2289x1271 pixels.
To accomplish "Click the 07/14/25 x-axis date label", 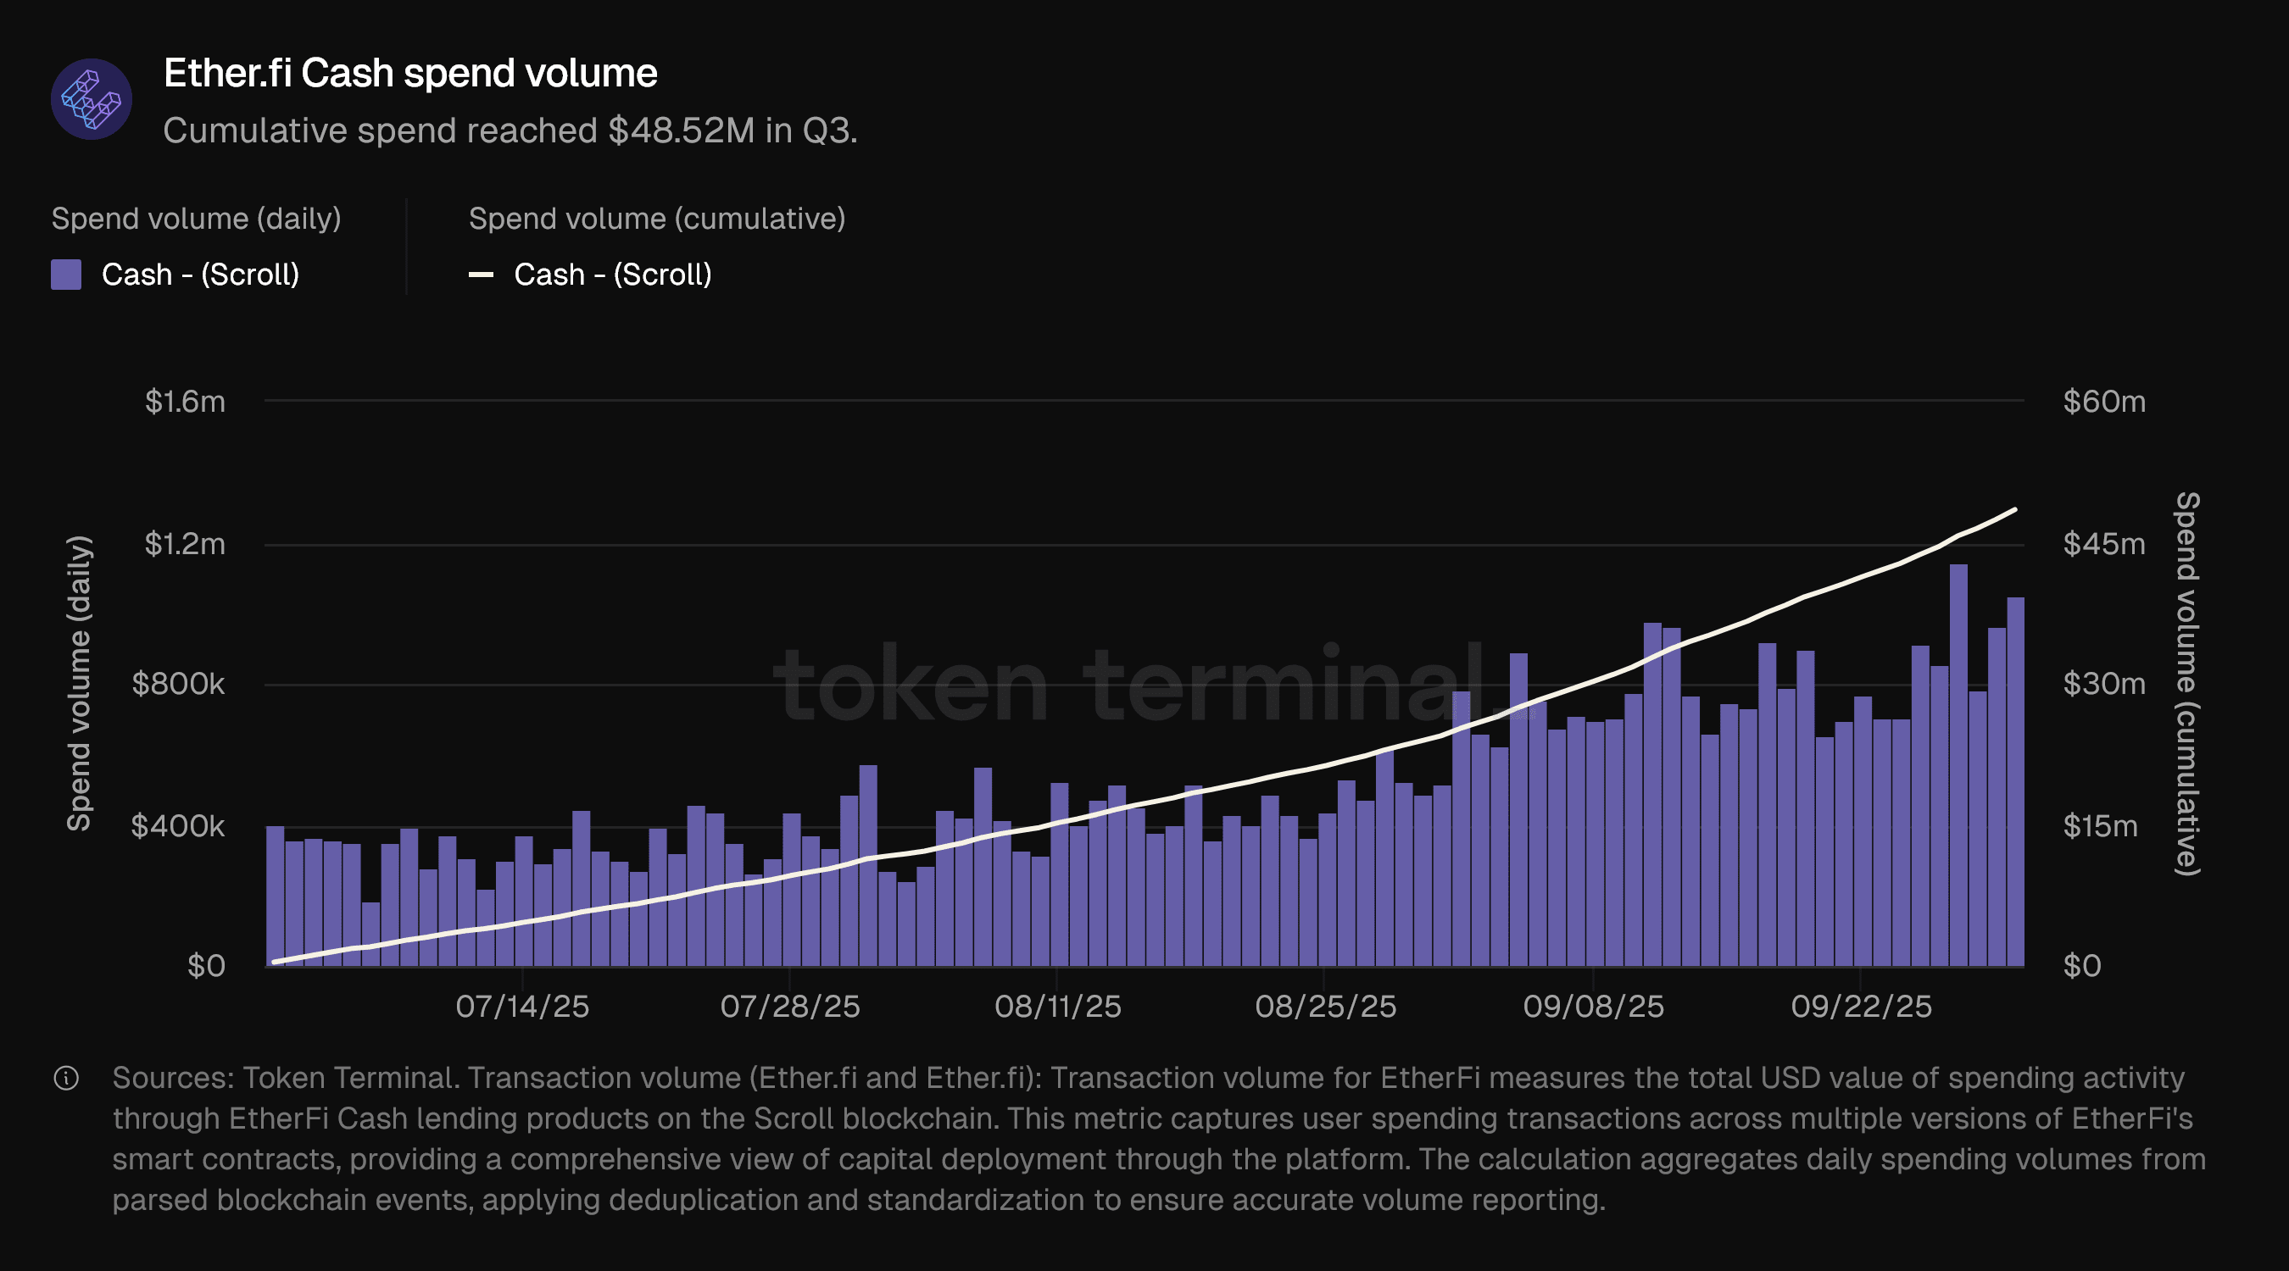I will pyautogui.click(x=521, y=1007).
